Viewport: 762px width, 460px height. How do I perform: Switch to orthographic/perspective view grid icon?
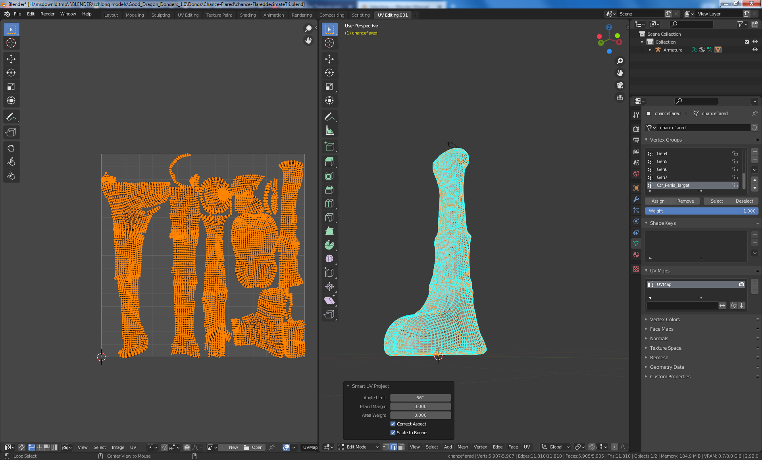pyautogui.click(x=620, y=98)
